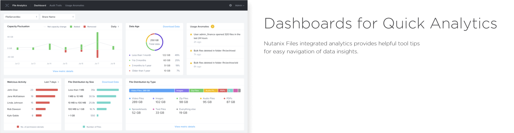
Task: Click the 1 to 3 months legend row
Action: (154, 60)
